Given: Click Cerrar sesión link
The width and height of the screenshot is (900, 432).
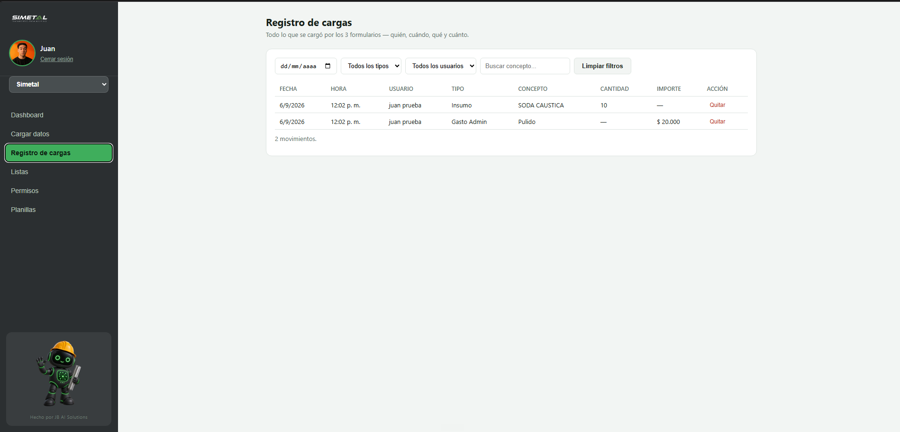Looking at the screenshot, I should point(56,59).
